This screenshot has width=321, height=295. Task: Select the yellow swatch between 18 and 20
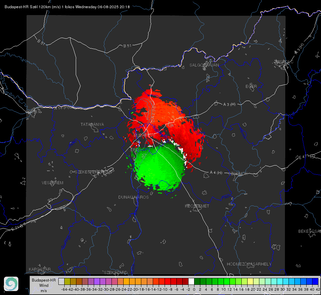pyautogui.click(x=250, y=281)
